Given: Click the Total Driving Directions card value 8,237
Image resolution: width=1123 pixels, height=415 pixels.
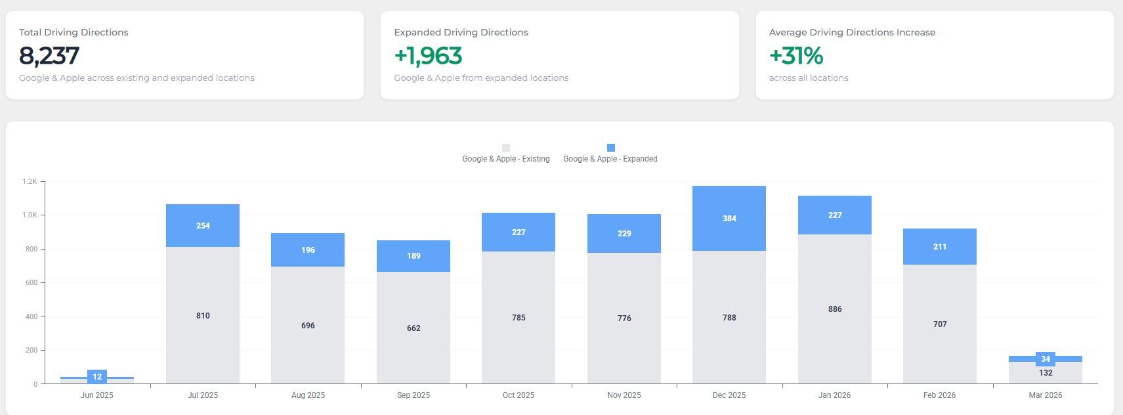Looking at the screenshot, I should pos(49,56).
